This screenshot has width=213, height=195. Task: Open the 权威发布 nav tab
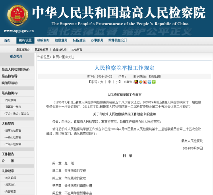pos(43,40)
